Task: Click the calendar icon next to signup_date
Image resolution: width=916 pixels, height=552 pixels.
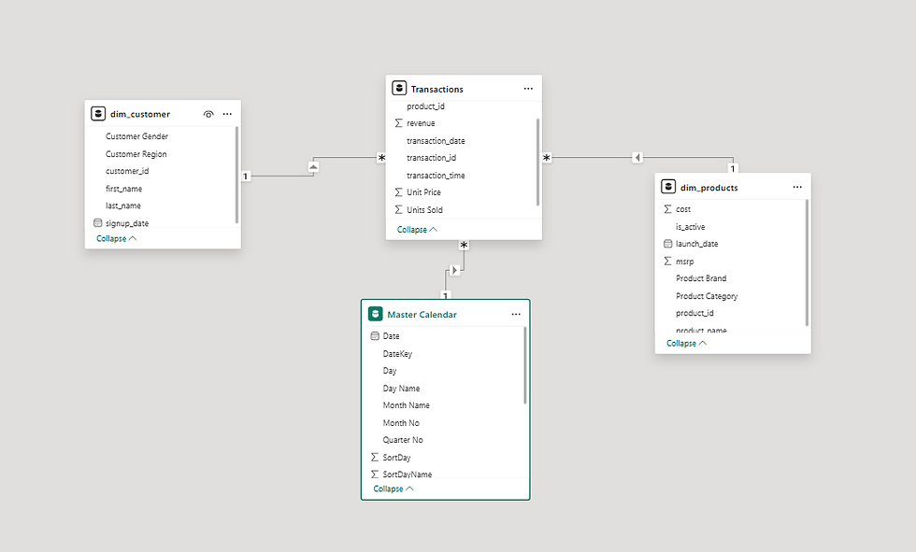Action: point(97,222)
